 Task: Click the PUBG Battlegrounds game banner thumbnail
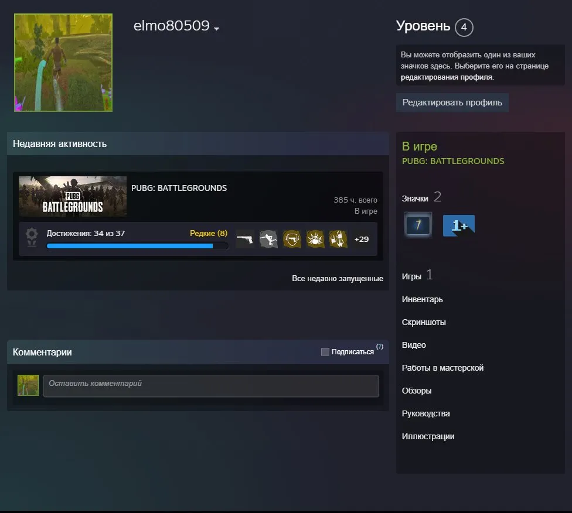tap(73, 197)
